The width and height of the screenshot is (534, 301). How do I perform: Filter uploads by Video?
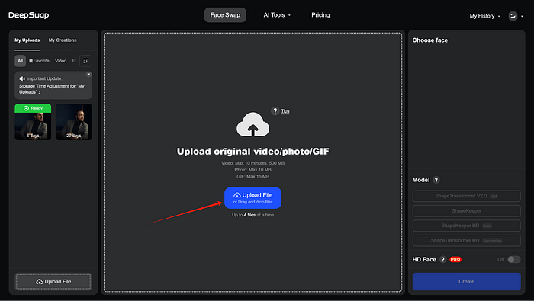pos(60,61)
